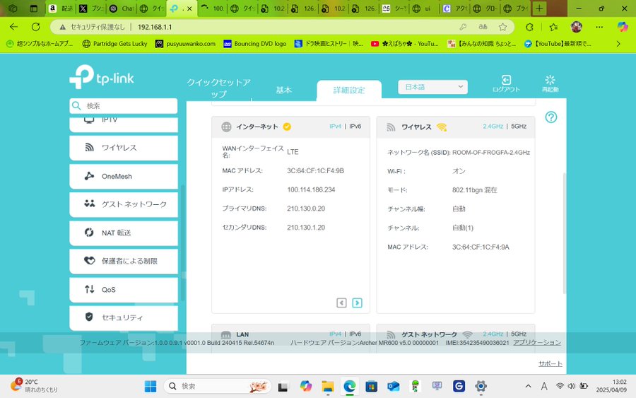The height and width of the screenshot is (398, 636).
Task: Open Windows Start button
Action: (x=151, y=386)
